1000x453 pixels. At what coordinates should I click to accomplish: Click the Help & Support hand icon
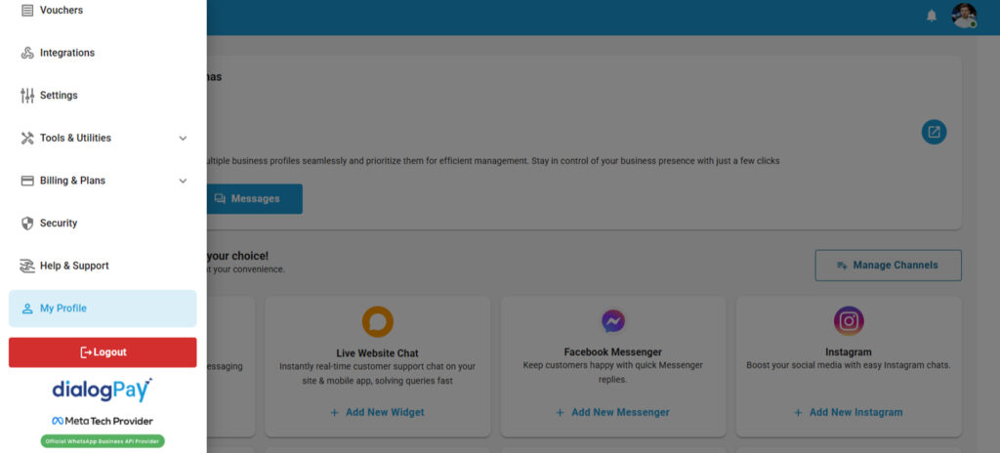pos(27,266)
